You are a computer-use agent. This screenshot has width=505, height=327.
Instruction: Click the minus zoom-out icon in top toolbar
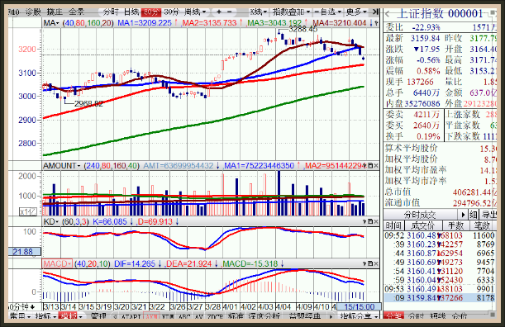[229, 12]
